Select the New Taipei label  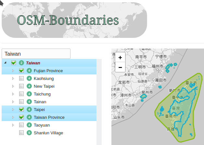click(x=44, y=86)
